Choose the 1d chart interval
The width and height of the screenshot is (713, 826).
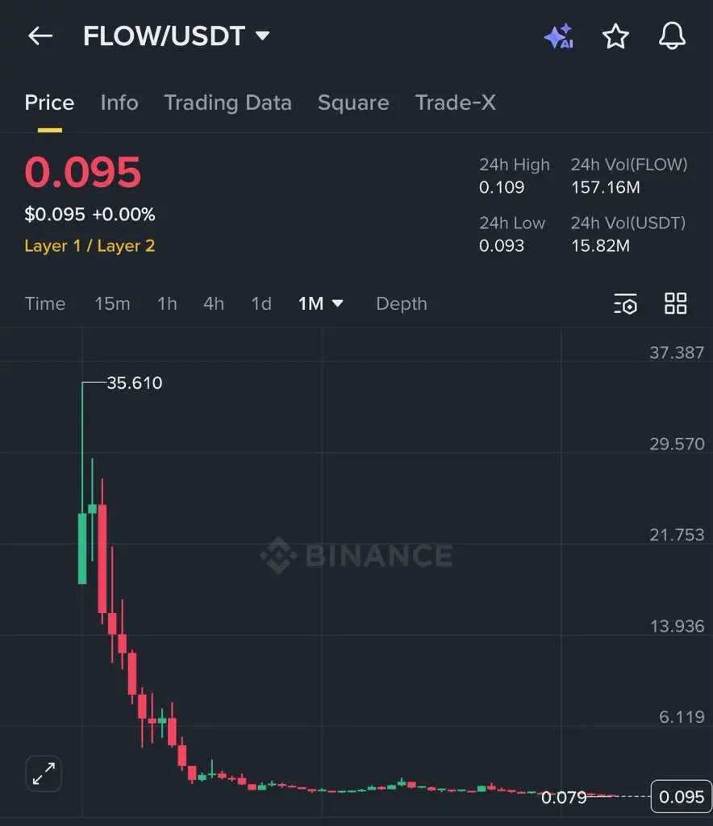[261, 304]
